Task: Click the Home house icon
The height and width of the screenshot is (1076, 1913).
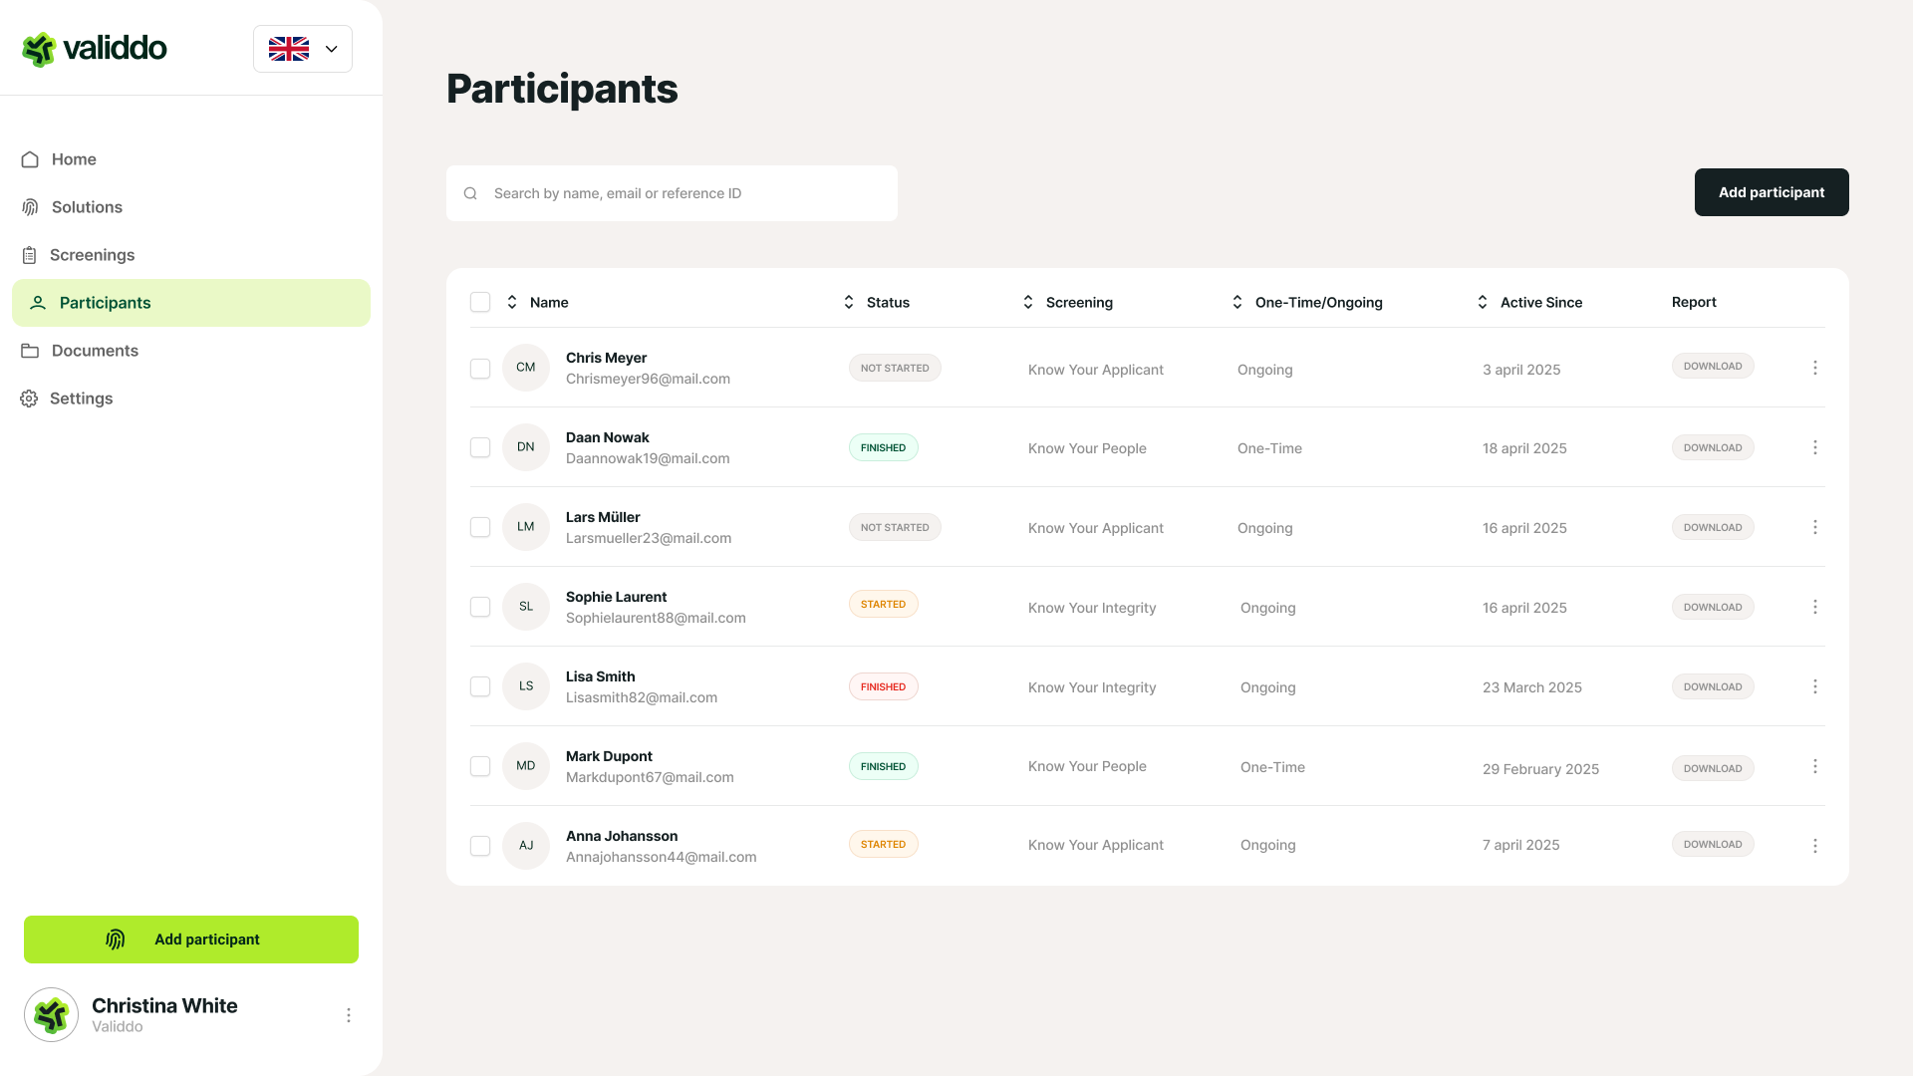Action: [30, 159]
